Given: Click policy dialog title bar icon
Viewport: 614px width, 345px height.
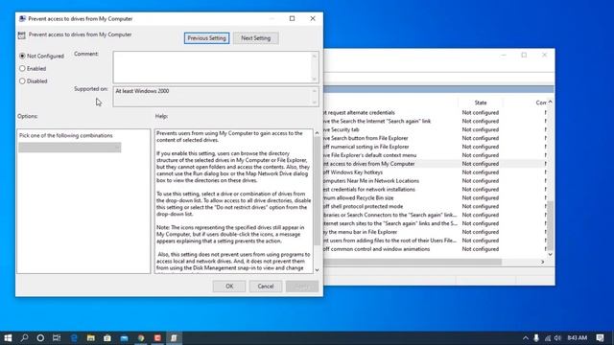Looking at the screenshot, I should coord(22,18).
